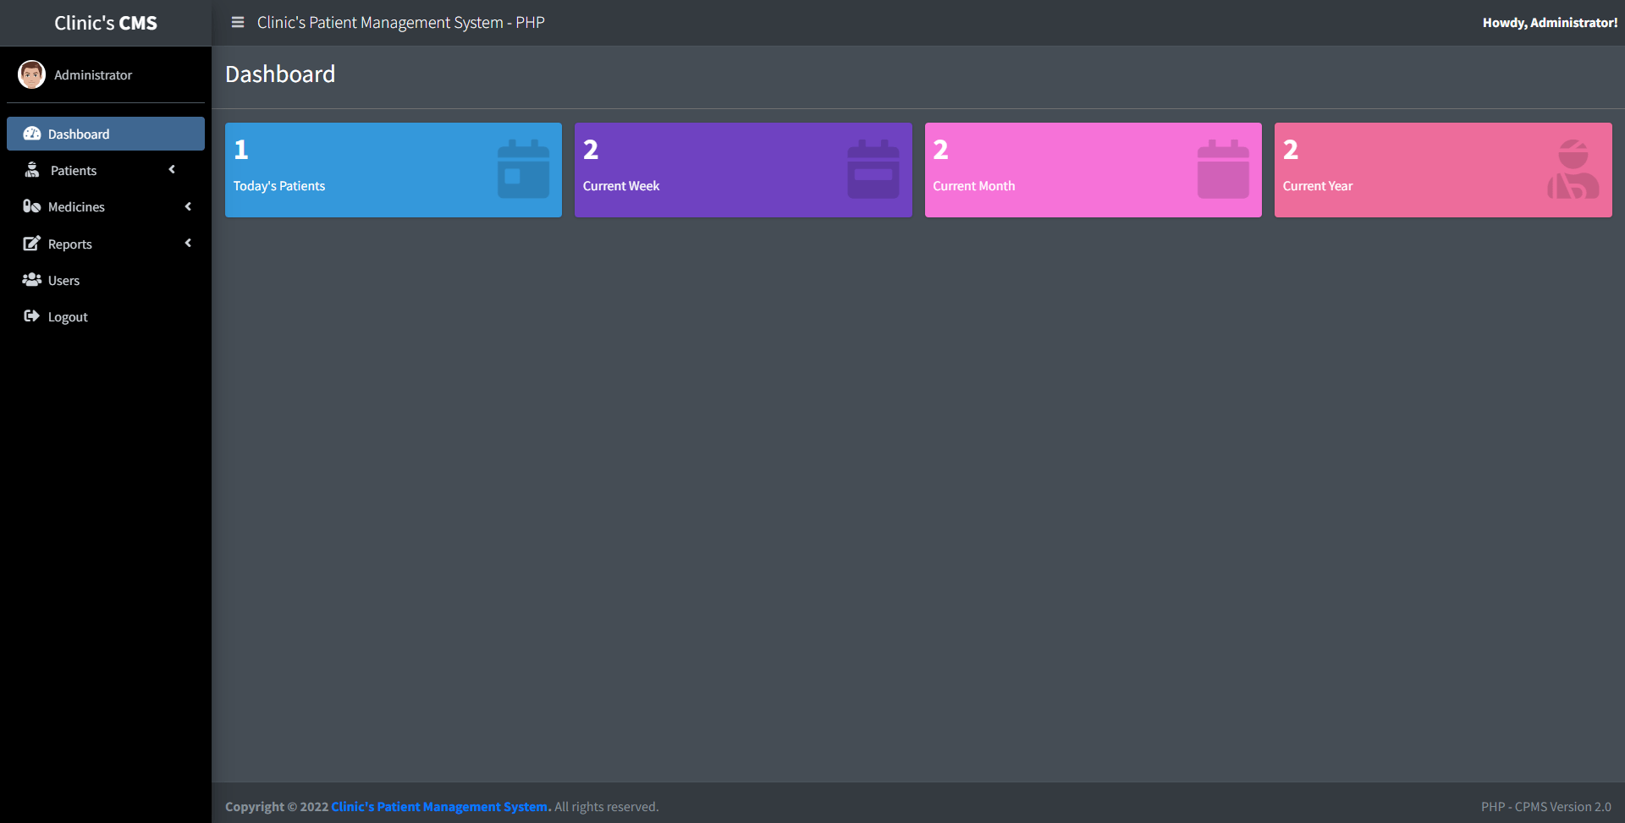
Task: Open the sidebar hamburger menu
Action: click(237, 22)
